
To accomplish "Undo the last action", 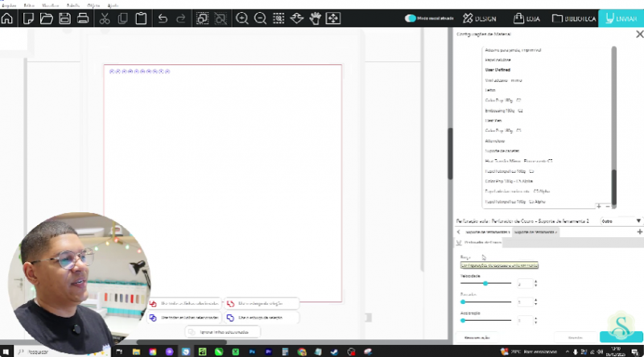I will click(163, 18).
